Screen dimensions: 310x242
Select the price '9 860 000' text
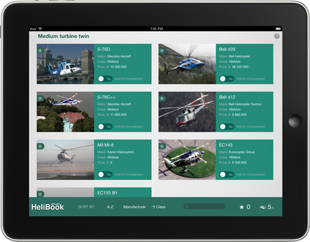(x=239, y=115)
